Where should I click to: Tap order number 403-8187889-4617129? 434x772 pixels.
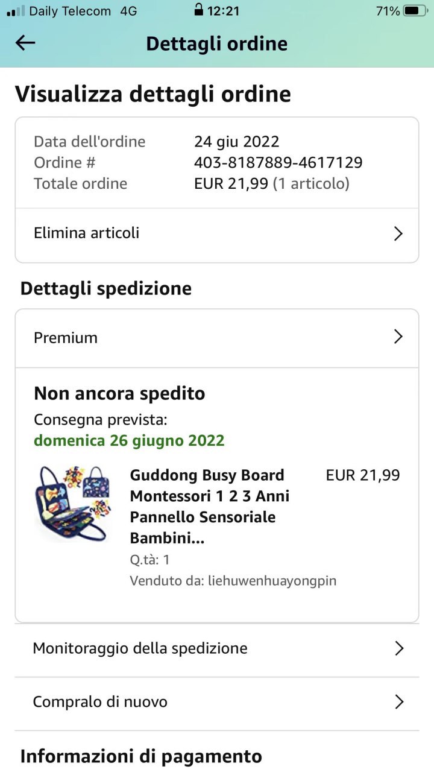[x=278, y=163]
